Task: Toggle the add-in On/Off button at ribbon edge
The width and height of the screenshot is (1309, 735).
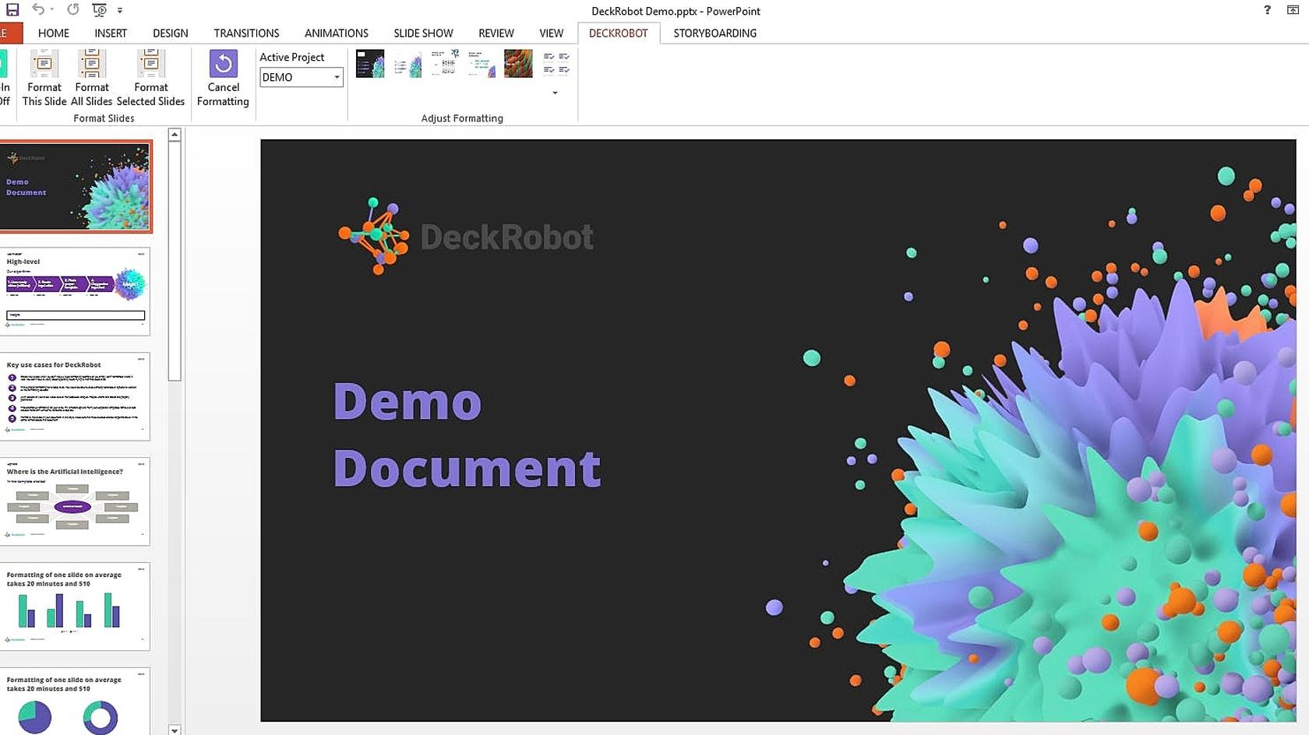Action: [x=4, y=78]
